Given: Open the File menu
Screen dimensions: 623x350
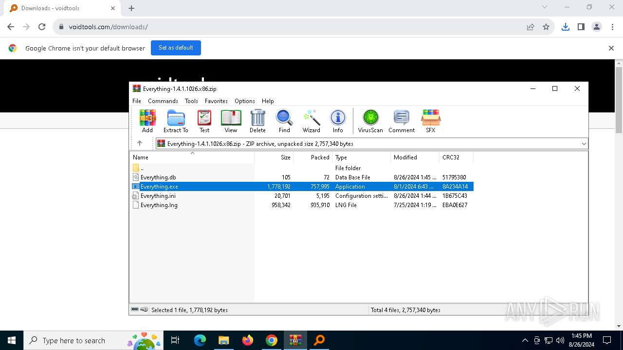Looking at the screenshot, I should [137, 101].
